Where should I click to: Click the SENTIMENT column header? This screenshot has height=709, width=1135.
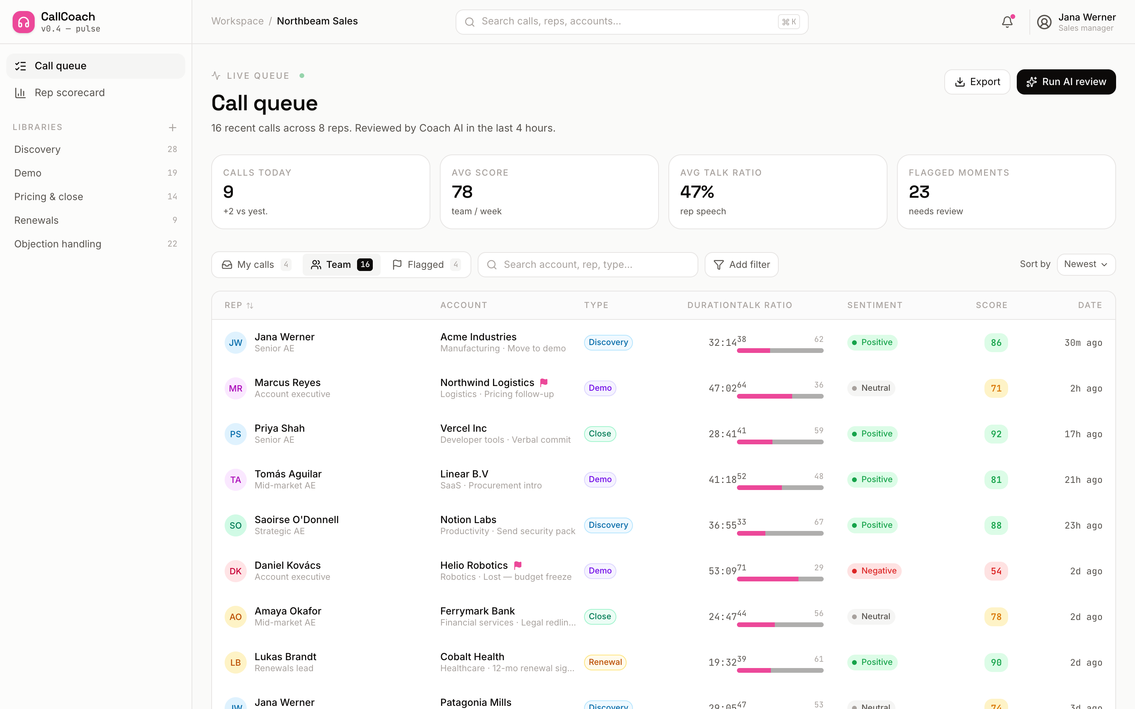coord(875,305)
